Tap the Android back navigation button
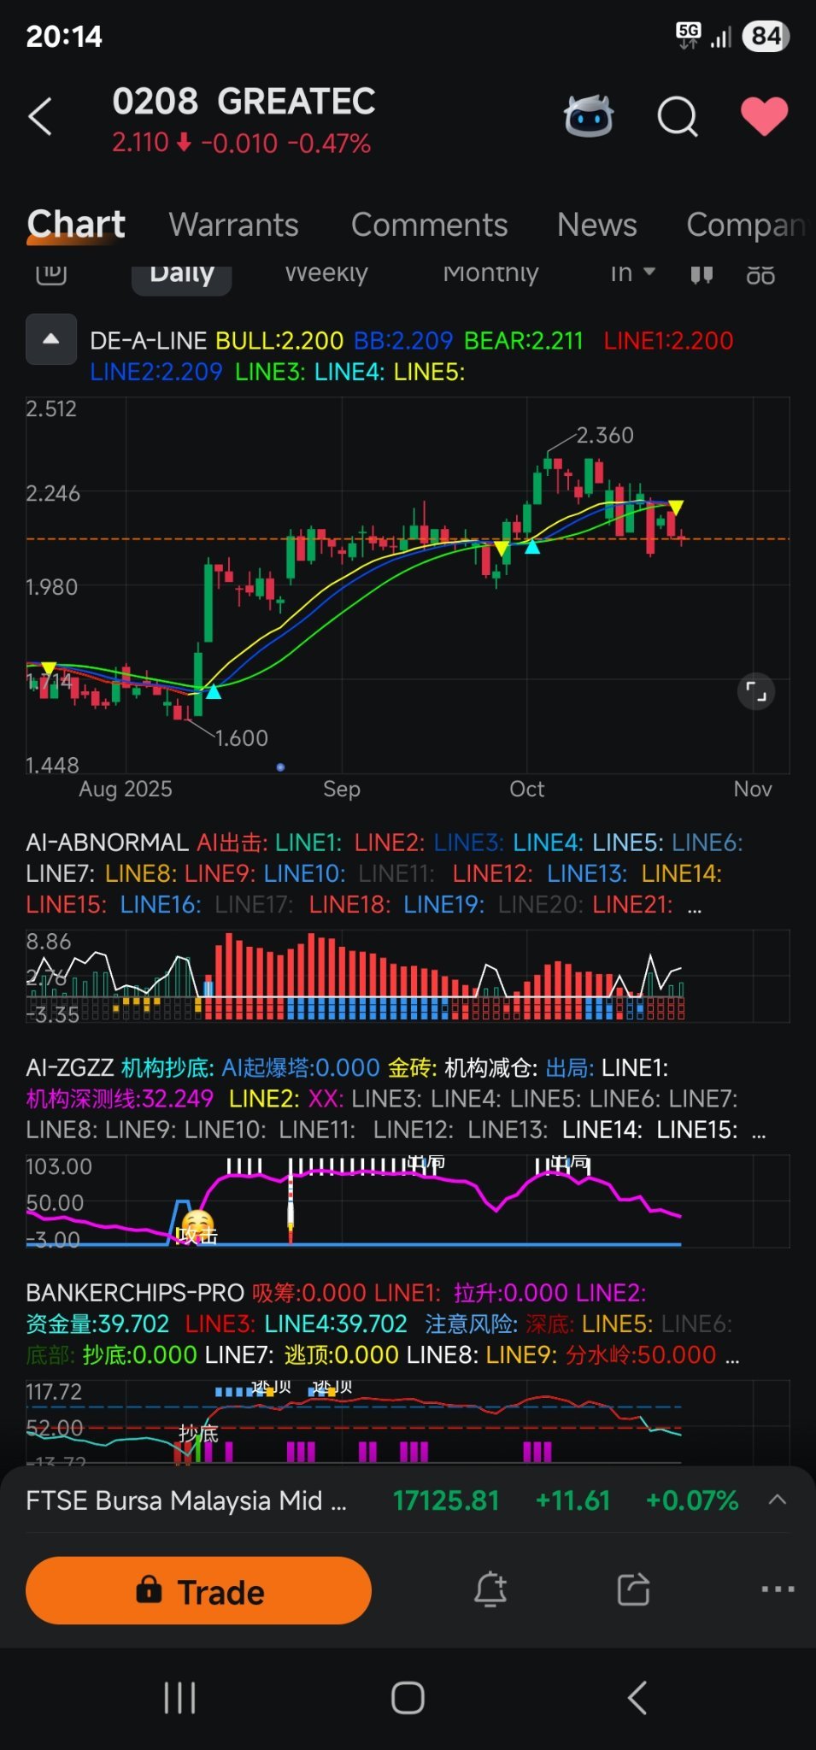816x1750 pixels. (x=637, y=1698)
